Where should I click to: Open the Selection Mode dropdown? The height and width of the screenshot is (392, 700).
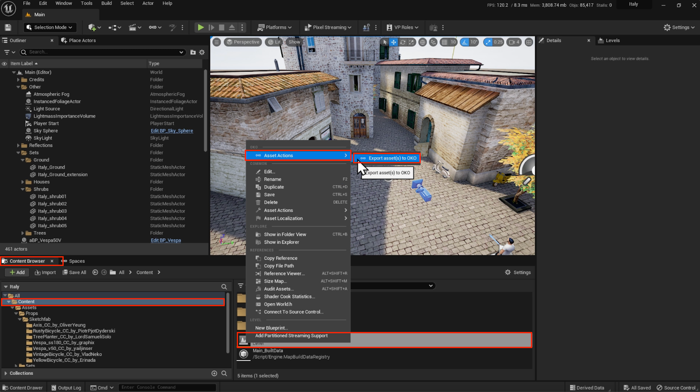(49, 27)
